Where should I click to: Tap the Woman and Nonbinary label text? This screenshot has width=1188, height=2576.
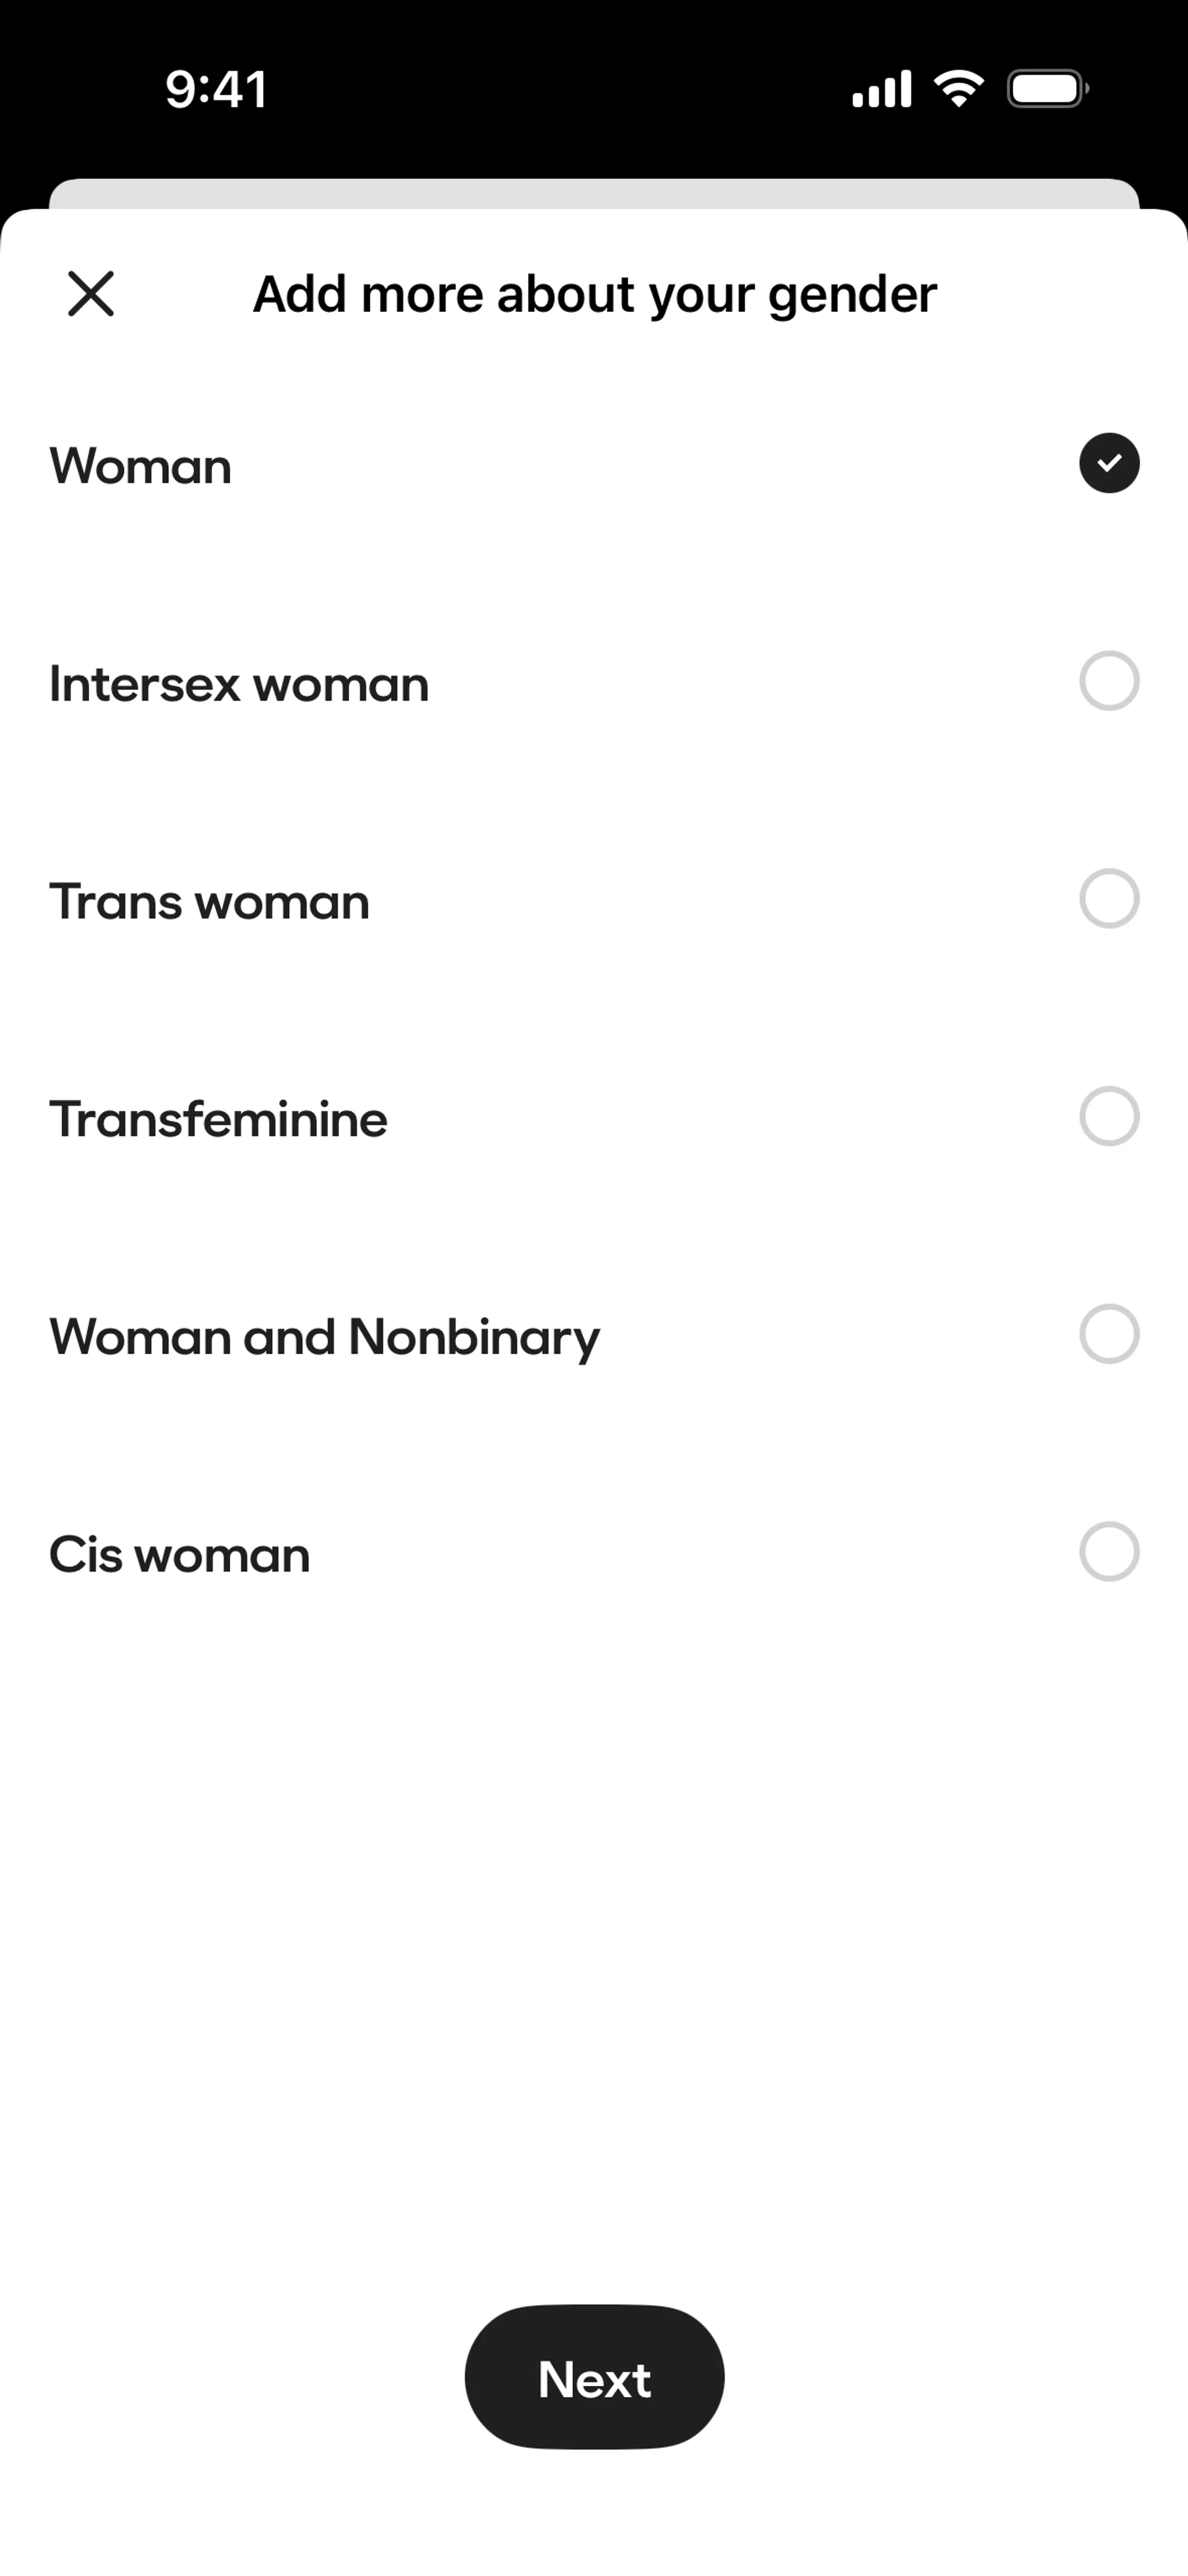(325, 1337)
